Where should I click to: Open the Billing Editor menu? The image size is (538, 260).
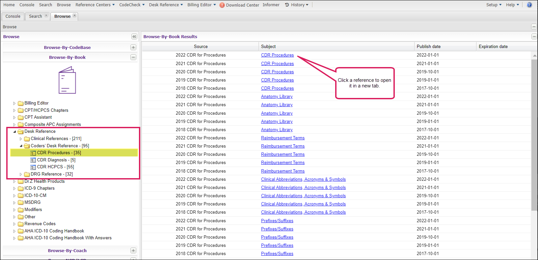click(202, 5)
